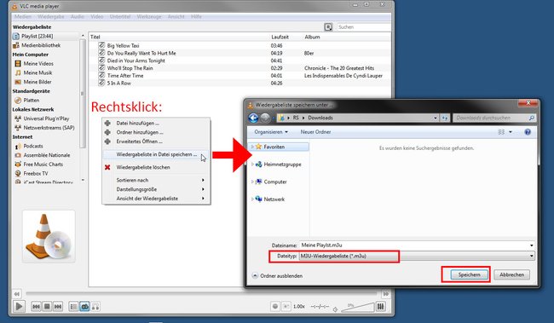The width and height of the screenshot is (554, 323).
Task: Choose Wiedergabeliste löschen from context menu
Action: pyautogui.click(x=156, y=168)
